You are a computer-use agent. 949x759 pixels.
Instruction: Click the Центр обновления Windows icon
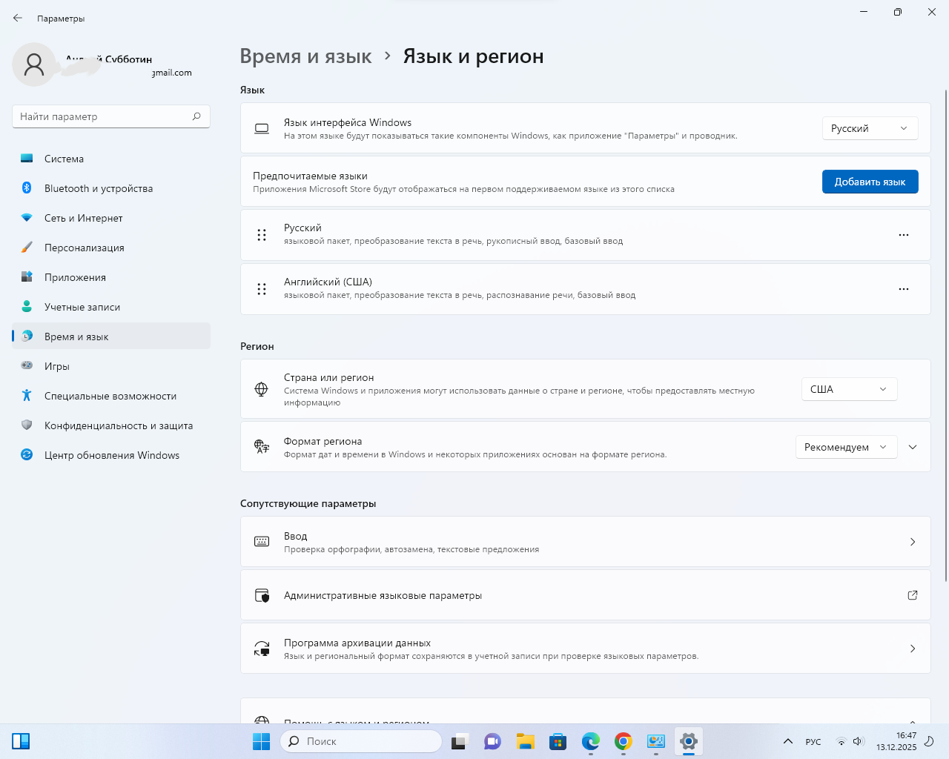pos(27,455)
